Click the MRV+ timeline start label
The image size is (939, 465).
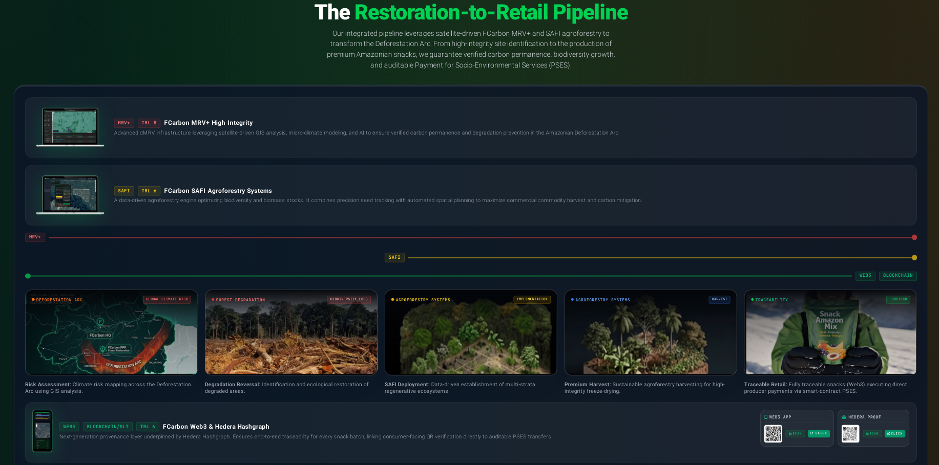[35, 237]
